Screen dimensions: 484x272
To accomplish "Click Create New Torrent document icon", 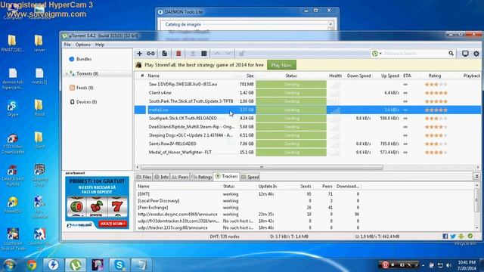I will coord(165,54).
